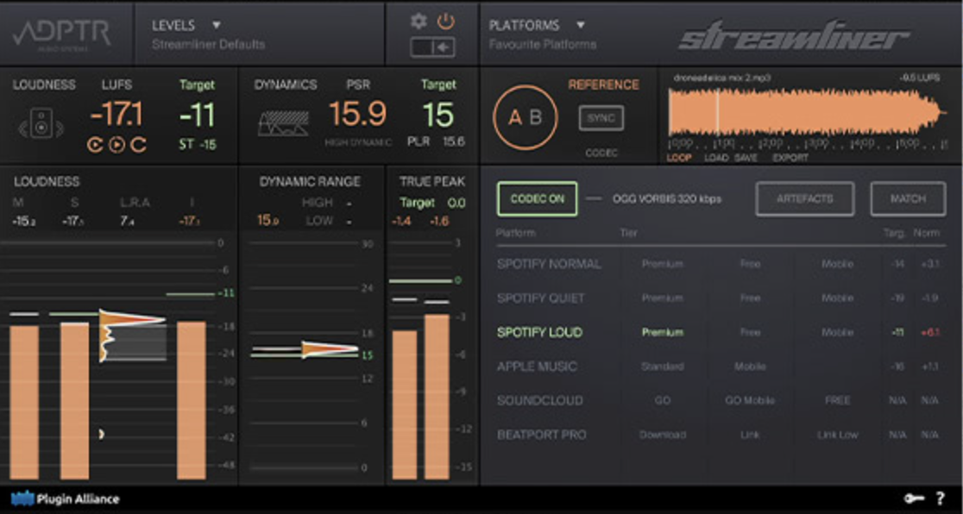Click the ST -15 short-term target
Image resolution: width=963 pixels, height=514 pixels.
coord(197,145)
